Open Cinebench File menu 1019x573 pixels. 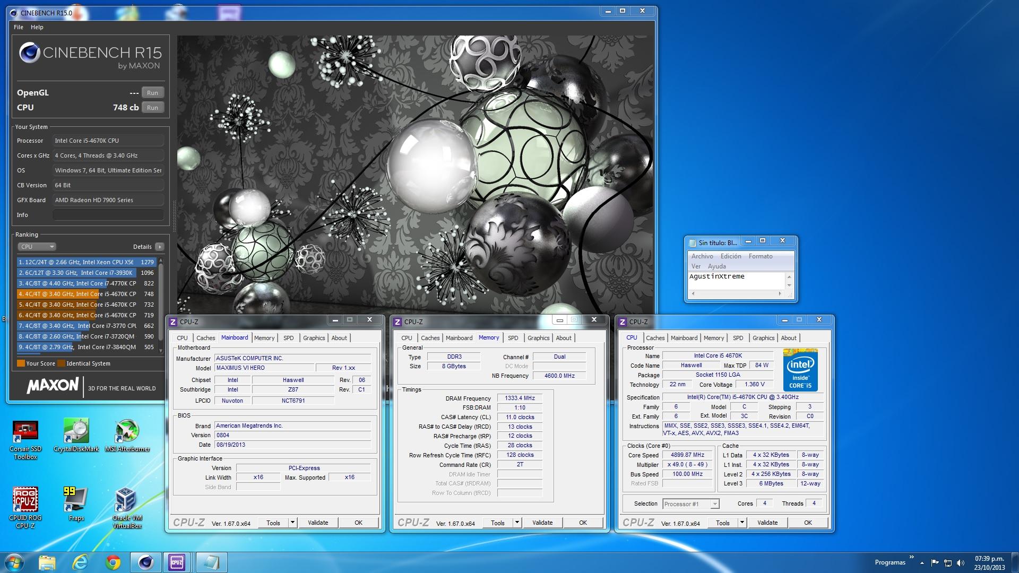coord(19,27)
